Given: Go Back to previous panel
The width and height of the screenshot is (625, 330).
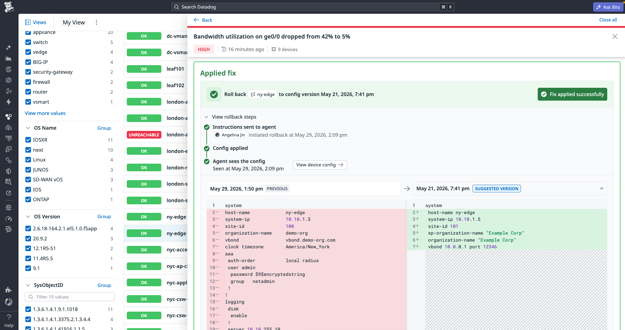Looking at the screenshot, I should pos(203,20).
